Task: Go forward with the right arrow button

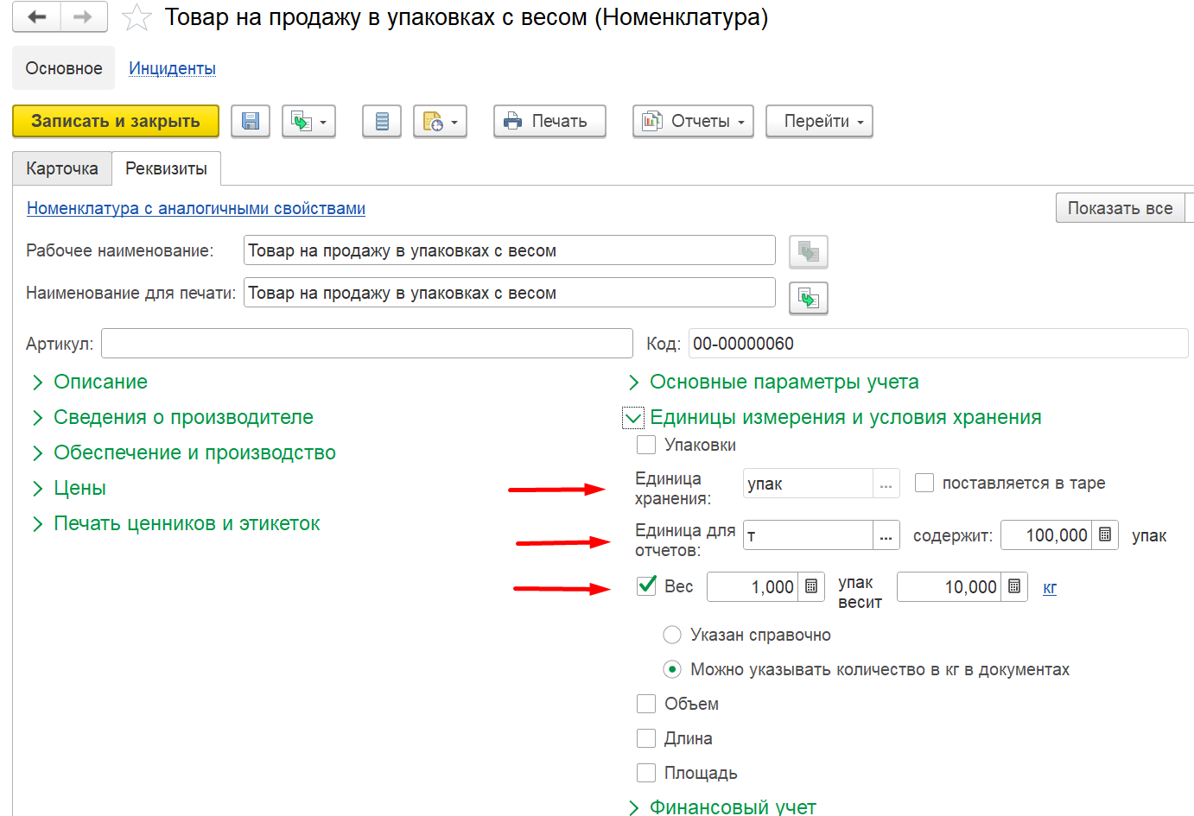Action: (x=84, y=17)
